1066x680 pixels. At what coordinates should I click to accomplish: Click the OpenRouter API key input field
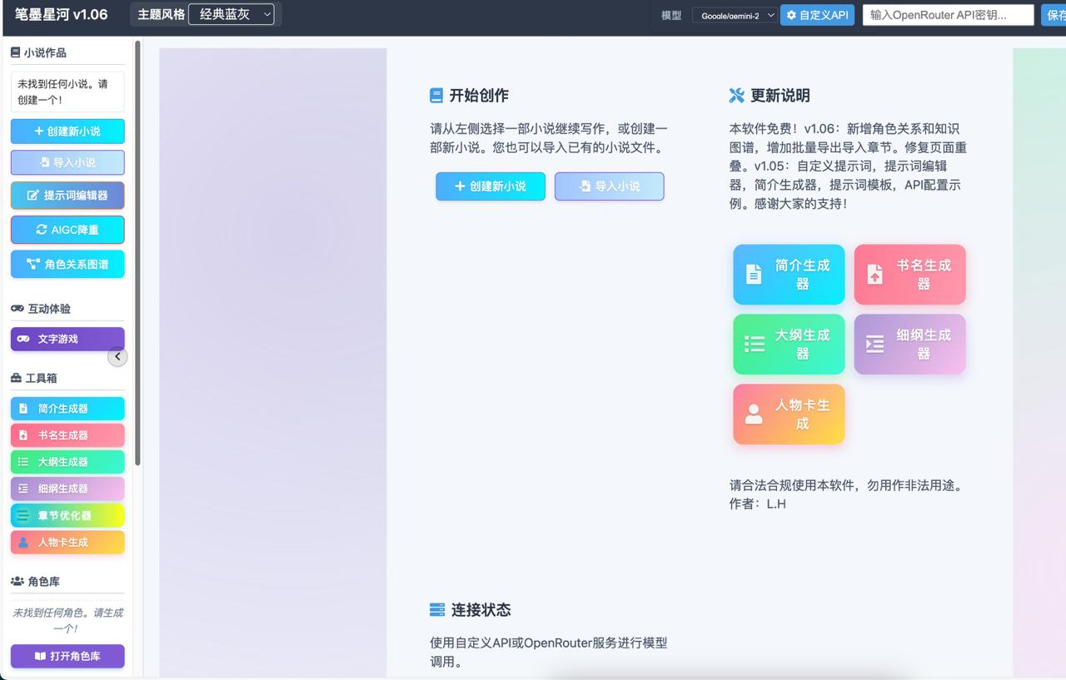click(x=948, y=14)
